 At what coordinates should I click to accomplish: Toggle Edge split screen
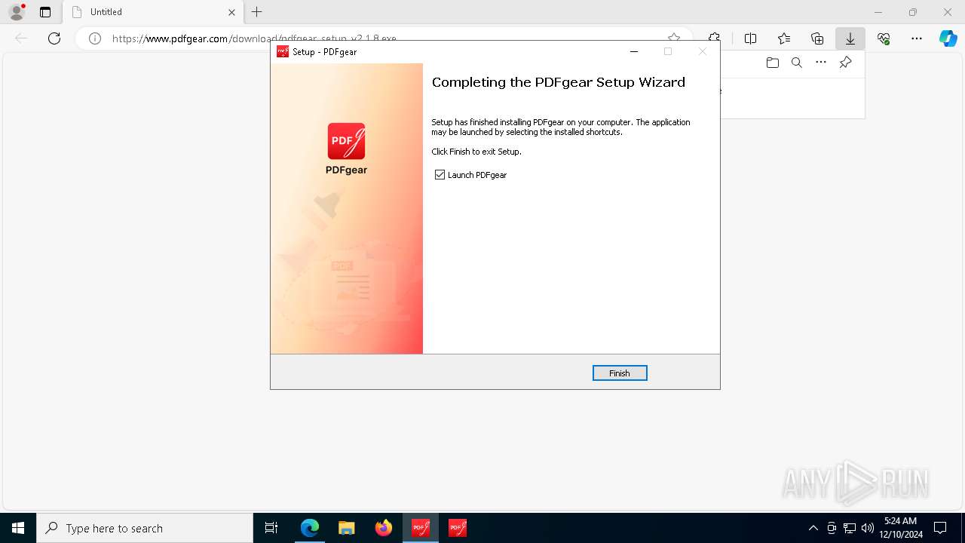pos(751,38)
